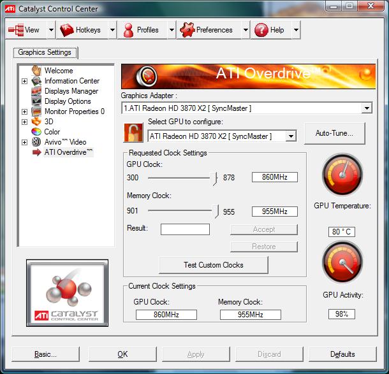The image size is (389, 374).
Task: Click the 3D cube icon in tree
Action: (37, 122)
